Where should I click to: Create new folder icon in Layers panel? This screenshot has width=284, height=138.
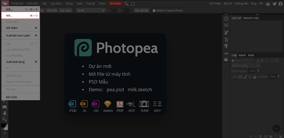(x=271, y=136)
